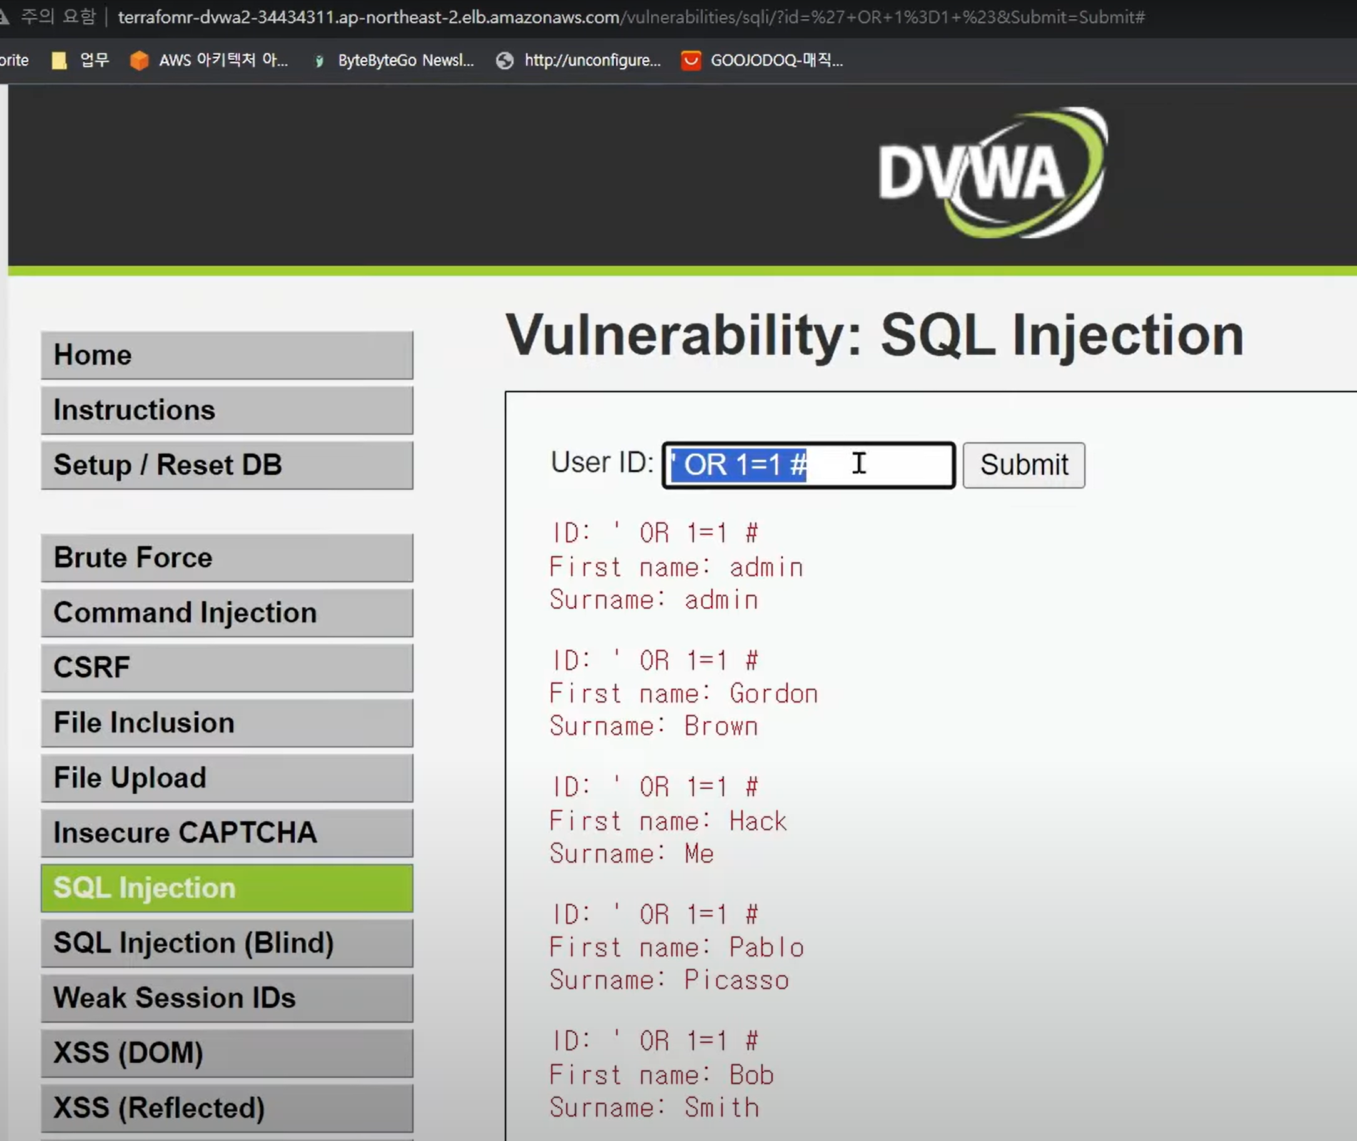1357x1141 pixels.
Task: Open GOOJODOQ bookmark
Action: 763,60
